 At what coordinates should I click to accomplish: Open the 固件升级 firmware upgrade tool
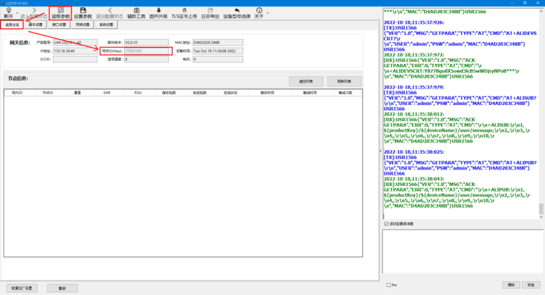pos(158,12)
